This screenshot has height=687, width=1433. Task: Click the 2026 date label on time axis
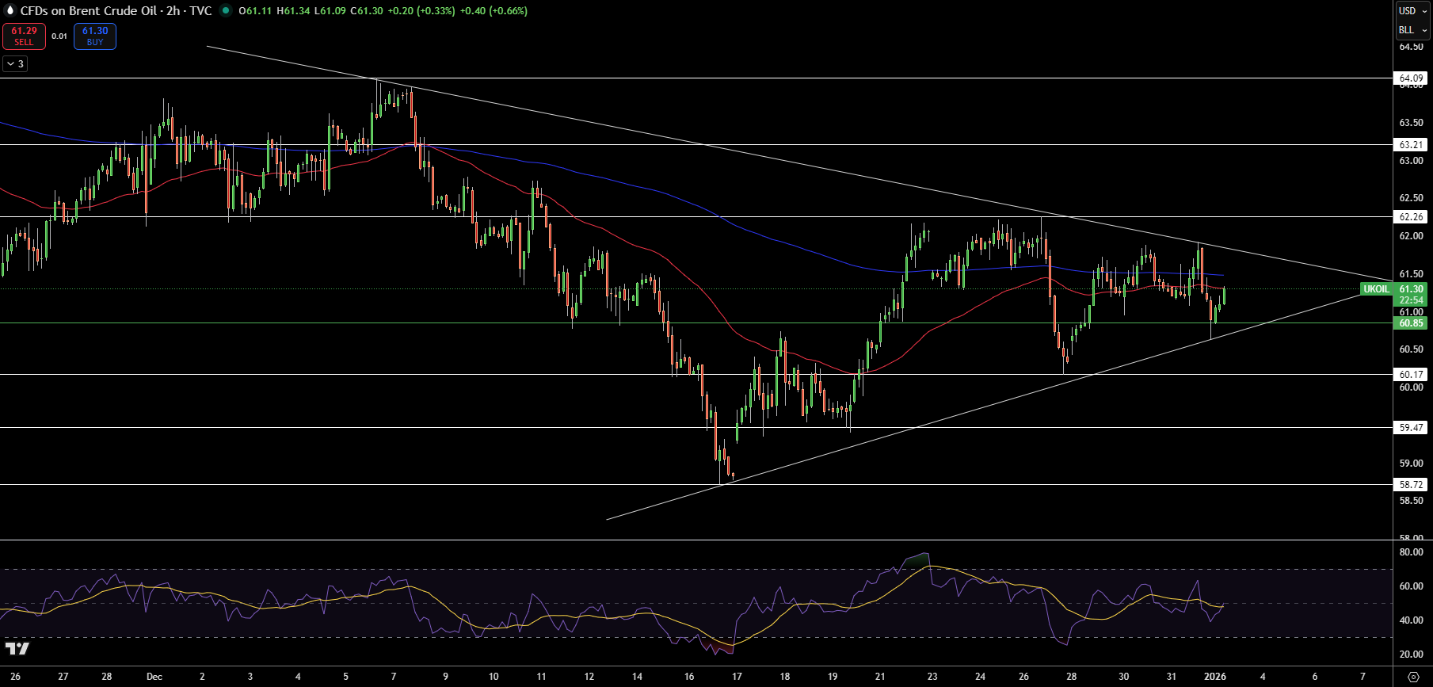[1215, 677]
